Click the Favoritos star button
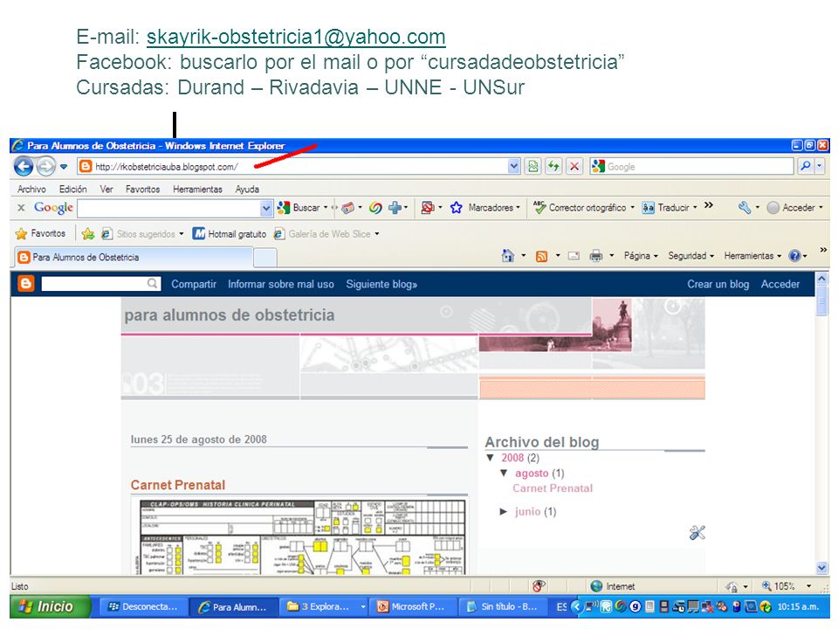 coord(41,234)
